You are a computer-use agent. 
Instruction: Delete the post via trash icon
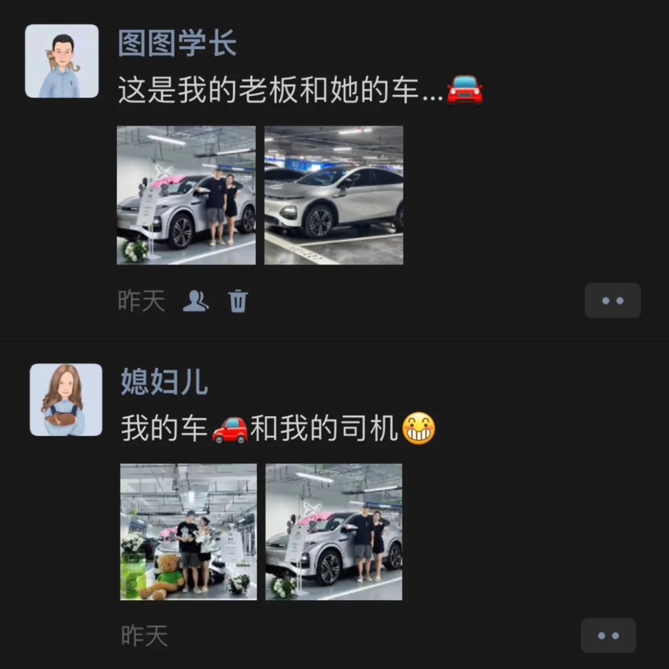tap(238, 301)
